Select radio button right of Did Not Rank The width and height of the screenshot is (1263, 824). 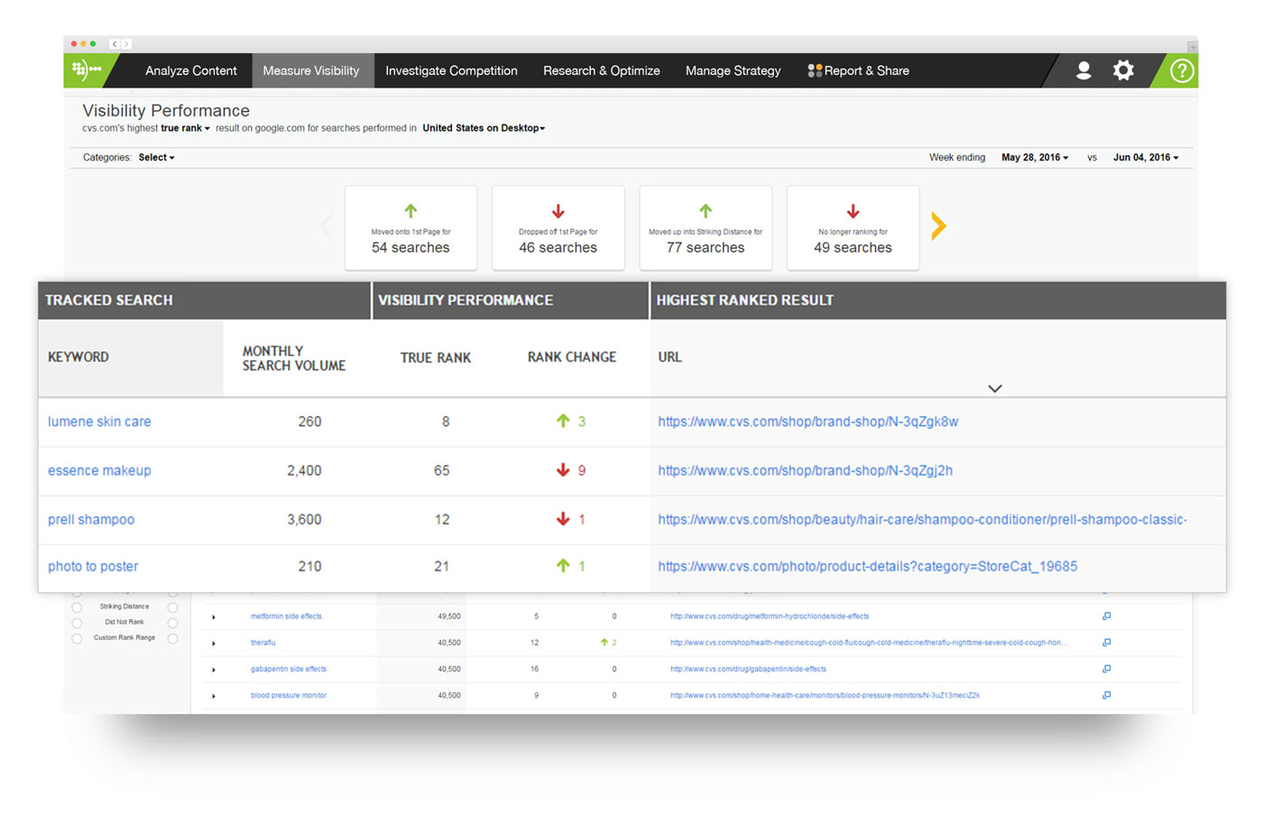pyautogui.click(x=172, y=623)
